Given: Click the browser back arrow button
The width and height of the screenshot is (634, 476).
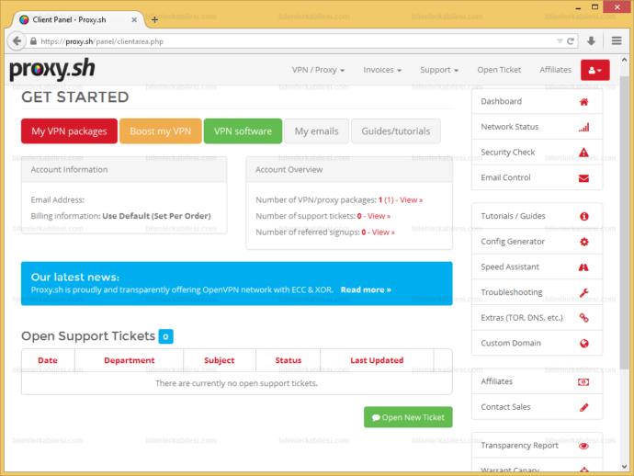Looking at the screenshot, I should (17, 41).
